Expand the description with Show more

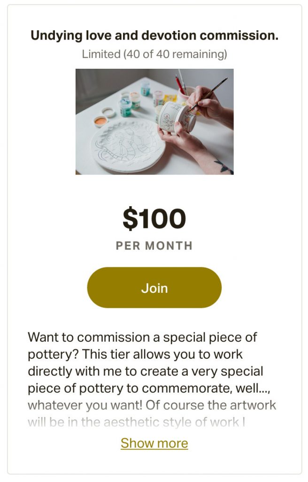click(x=154, y=443)
